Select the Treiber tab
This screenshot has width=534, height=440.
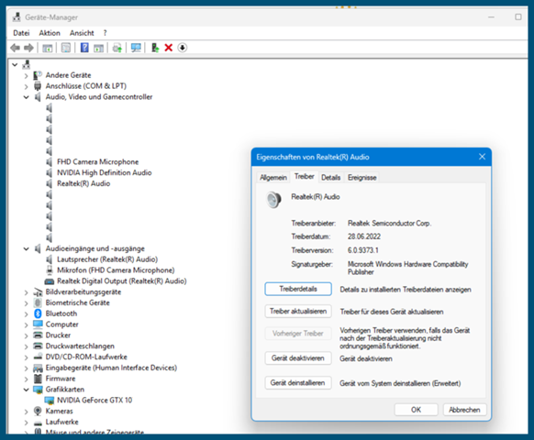pos(304,176)
